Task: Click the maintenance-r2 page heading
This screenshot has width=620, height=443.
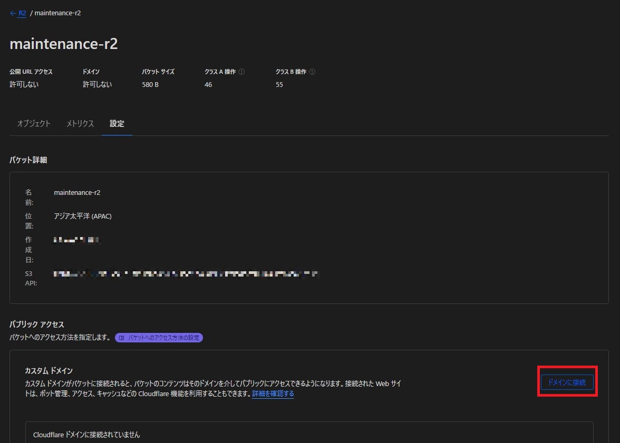Action: (x=64, y=44)
